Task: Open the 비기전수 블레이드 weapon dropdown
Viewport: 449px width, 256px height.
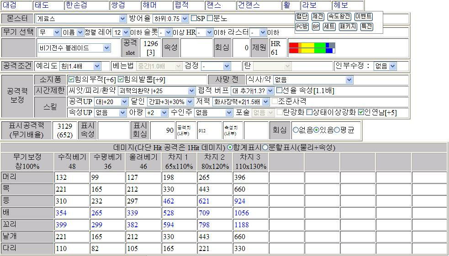Action: [74, 48]
